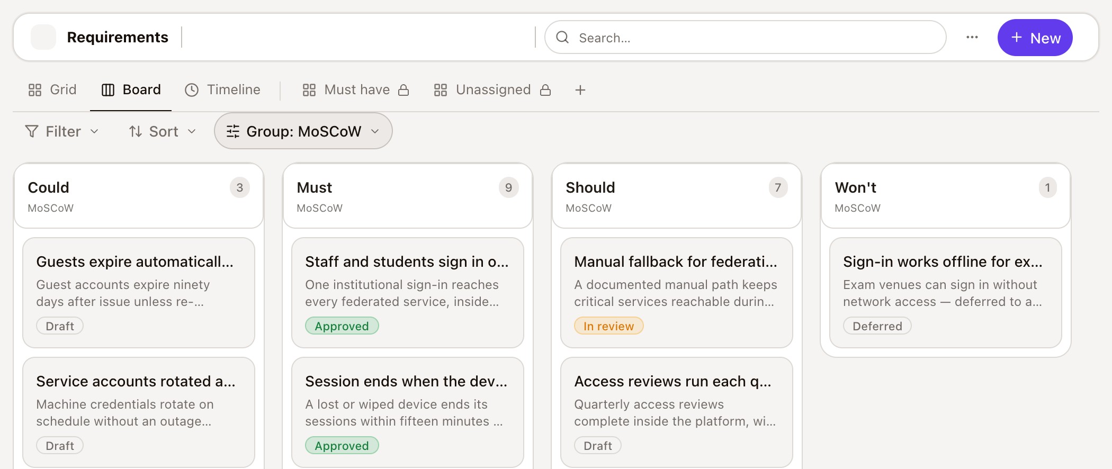
Task: Open the Filter dropdown
Action: click(x=62, y=131)
